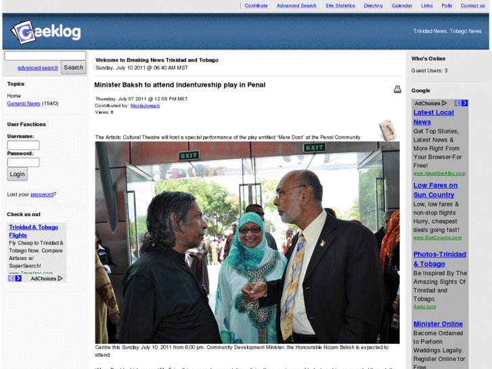
Task: Click the article photo of the minister
Action: tap(247, 242)
